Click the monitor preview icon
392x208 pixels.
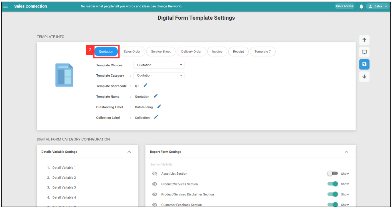click(364, 52)
